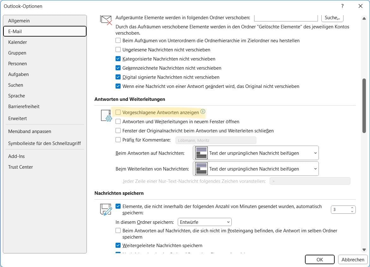This screenshot has width=370, height=267.
Task: Check close original message window on reply
Action: tap(118, 131)
